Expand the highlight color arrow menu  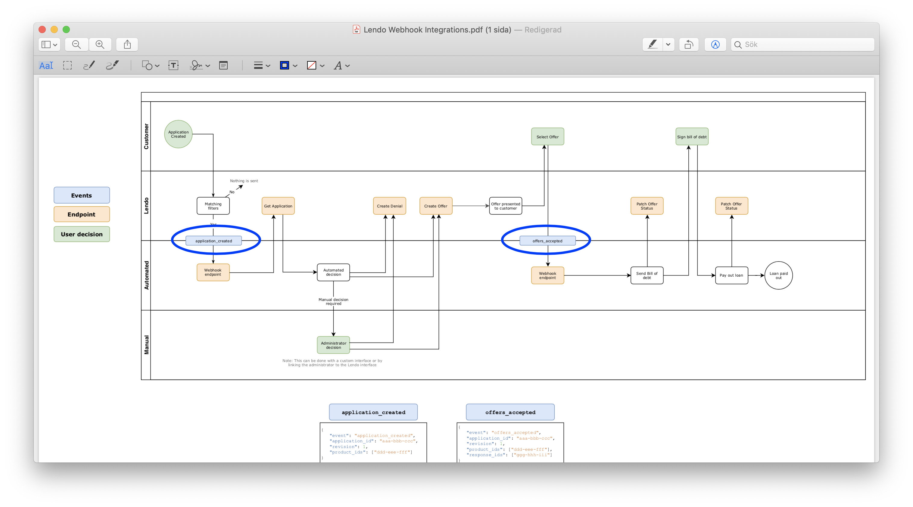click(x=668, y=45)
